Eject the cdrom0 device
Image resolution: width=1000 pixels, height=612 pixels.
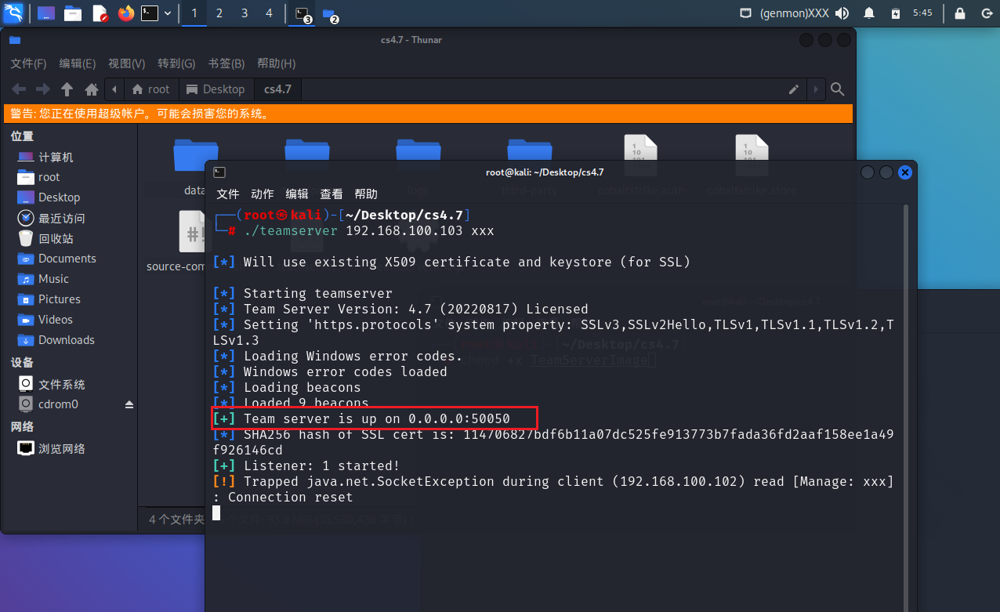(129, 404)
